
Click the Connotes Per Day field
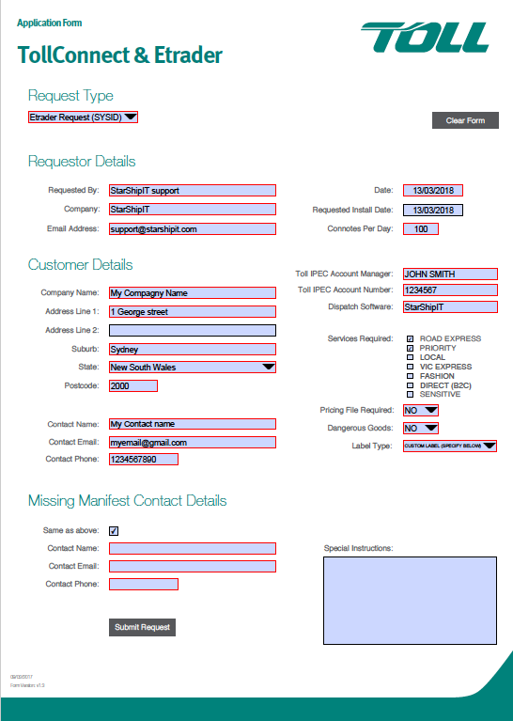click(421, 229)
